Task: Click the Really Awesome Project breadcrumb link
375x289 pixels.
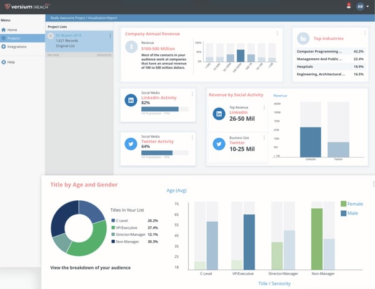Action: coord(84,19)
